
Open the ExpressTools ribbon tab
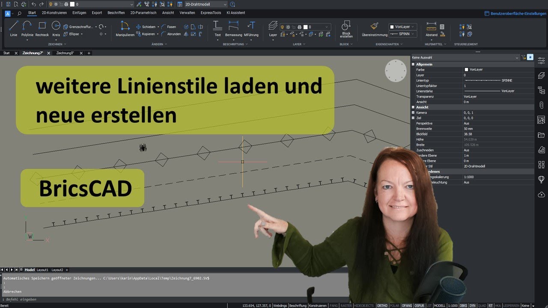[x=211, y=13]
